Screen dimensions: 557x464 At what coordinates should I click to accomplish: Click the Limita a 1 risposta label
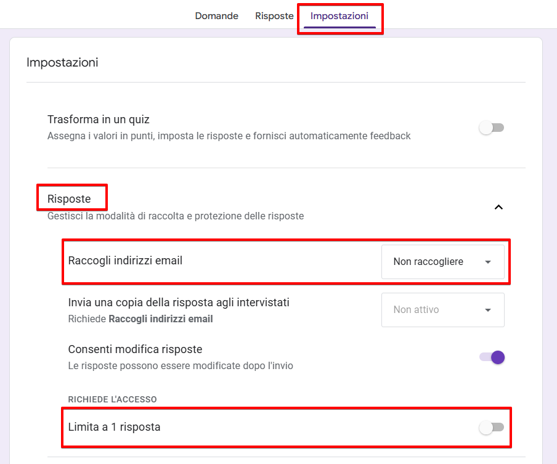[114, 426]
